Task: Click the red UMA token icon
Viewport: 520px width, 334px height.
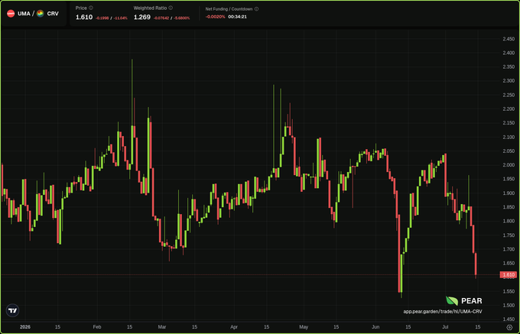Action: tap(11, 14)
